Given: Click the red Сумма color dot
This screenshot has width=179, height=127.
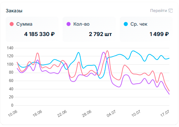Looking at the screenshot, I should click(12, 24).
